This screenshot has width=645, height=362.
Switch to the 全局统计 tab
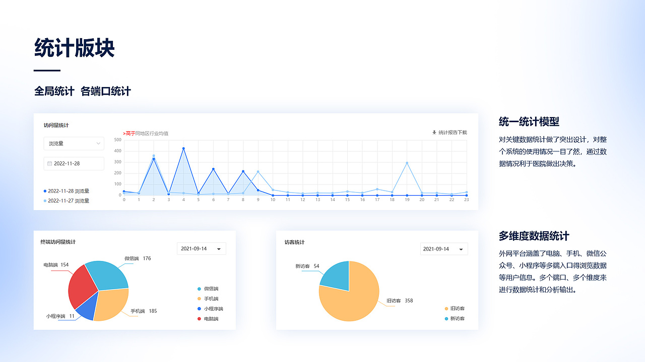[x=54, y=91]
